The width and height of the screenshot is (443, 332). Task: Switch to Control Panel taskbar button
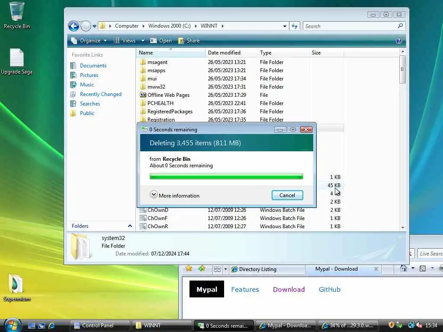point(100,326)
